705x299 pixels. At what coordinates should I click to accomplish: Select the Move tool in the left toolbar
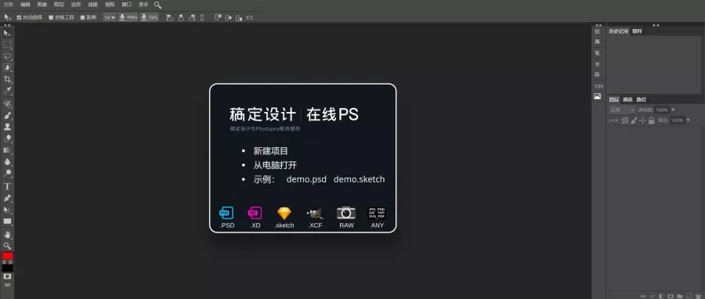7,33
